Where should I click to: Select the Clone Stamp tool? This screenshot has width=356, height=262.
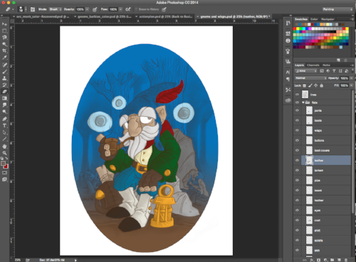[4, 78]
